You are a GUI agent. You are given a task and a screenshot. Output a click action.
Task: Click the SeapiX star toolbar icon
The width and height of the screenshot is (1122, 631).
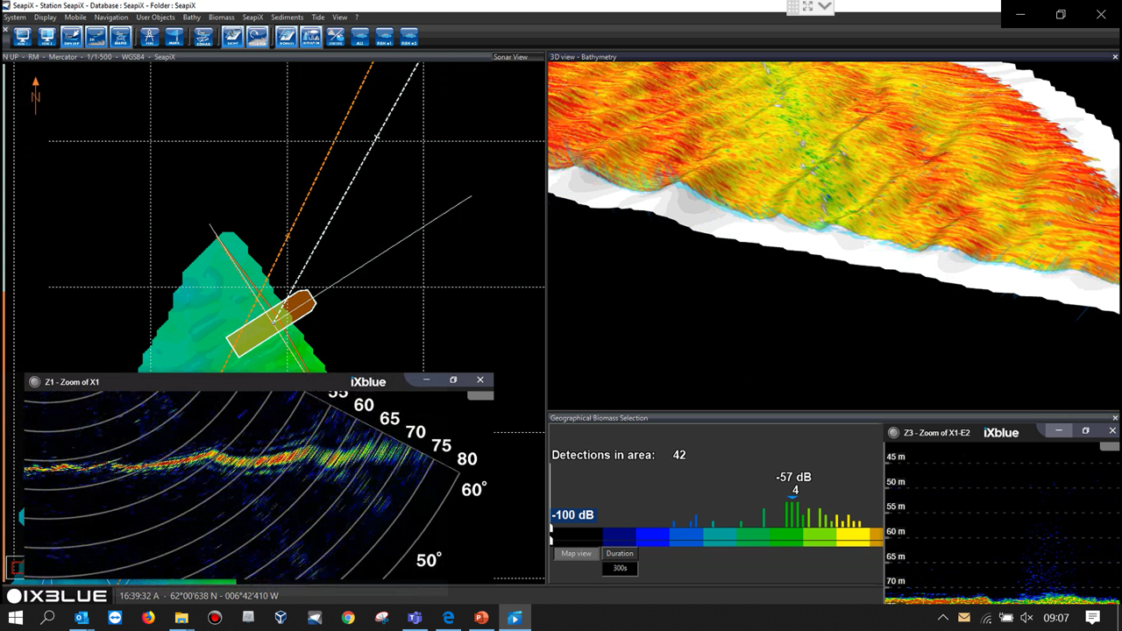[121, 36]
